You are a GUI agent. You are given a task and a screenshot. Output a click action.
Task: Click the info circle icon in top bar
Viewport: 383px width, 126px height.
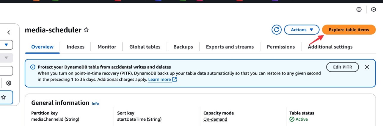[x=359, y=9]
